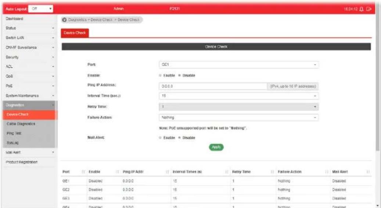Image resolution: width=381 pixels, height=208 pixels.
Task: Click the GE1 cell in table
Action: click(66, 181)
